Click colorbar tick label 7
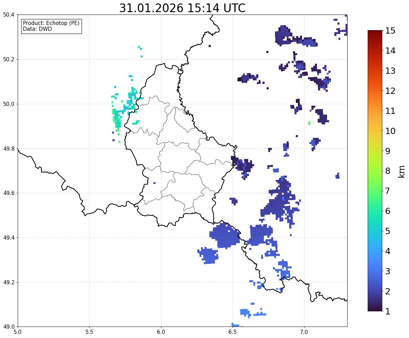Image resolution: width=409 pixels, height=338 pixels. [388, 191]
